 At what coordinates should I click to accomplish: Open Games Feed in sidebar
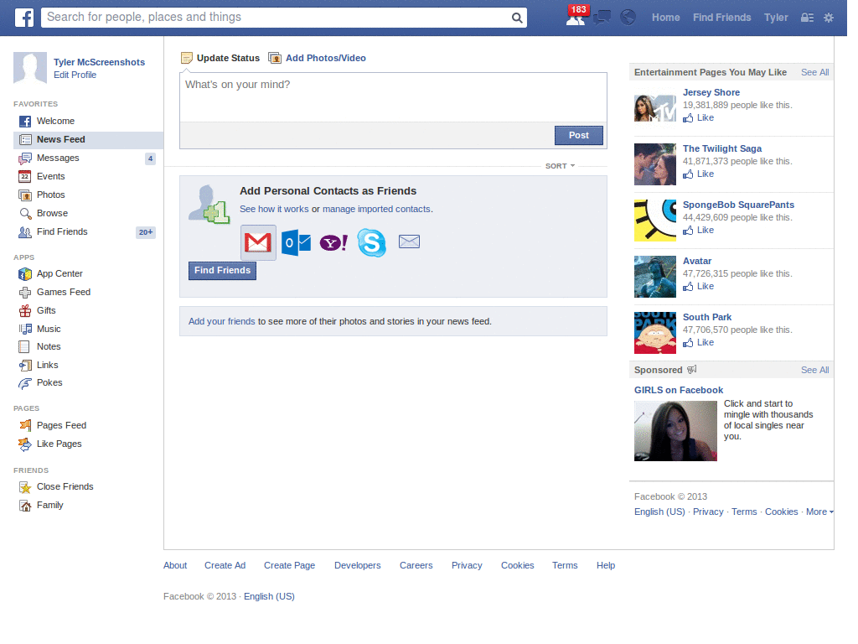point(64,292)
